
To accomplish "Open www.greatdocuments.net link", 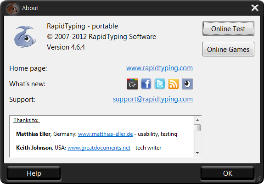I will [x=99, y=148].
